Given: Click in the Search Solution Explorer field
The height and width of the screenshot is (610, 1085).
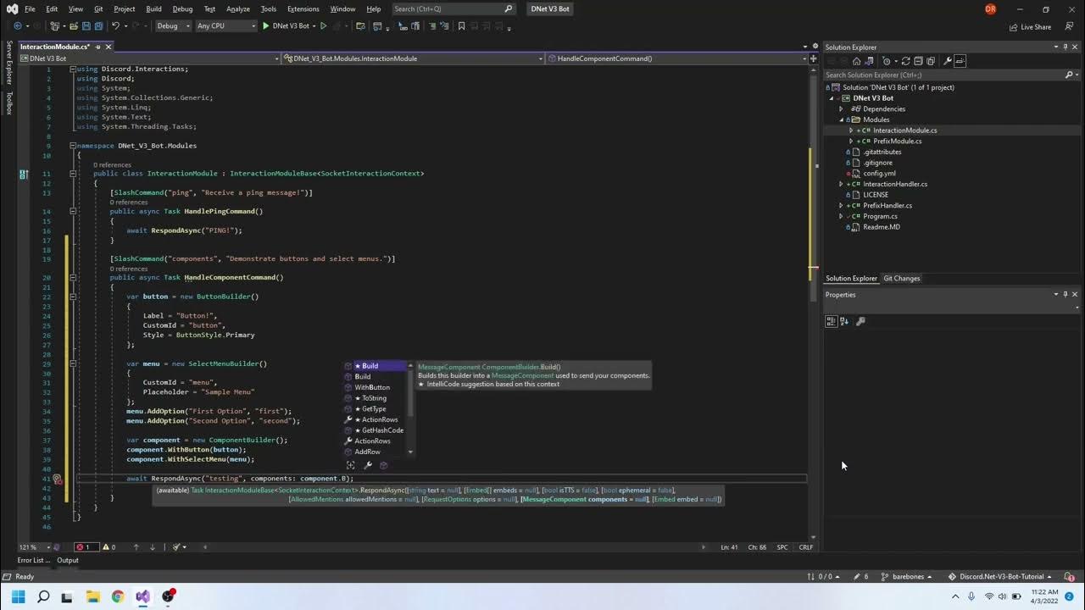Looking at the screenshot, I should 944,75.
